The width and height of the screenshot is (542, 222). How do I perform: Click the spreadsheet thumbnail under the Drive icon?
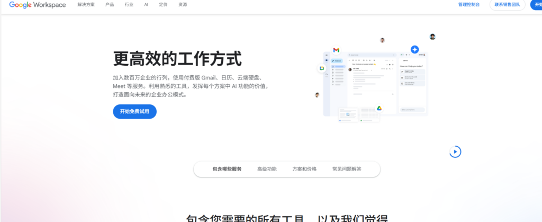click(369, 115)
